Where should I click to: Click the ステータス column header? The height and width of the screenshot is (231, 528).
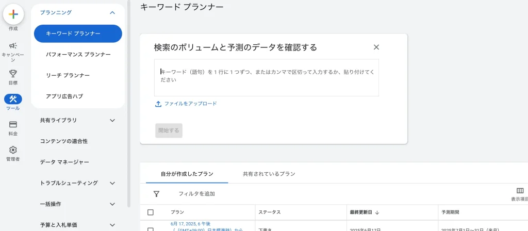[270, 212]
